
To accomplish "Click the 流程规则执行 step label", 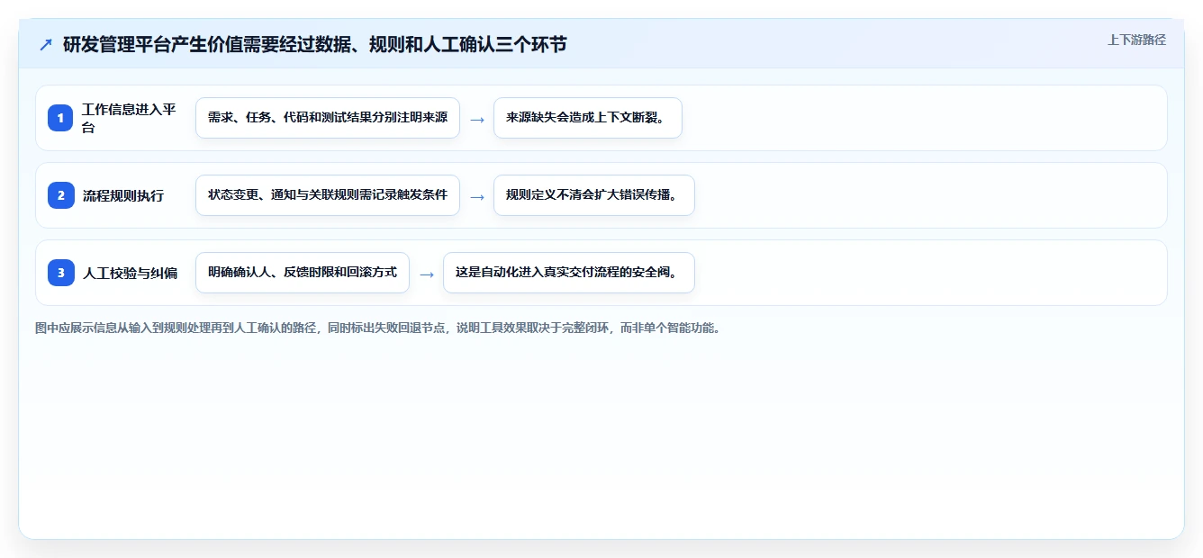I will click(123, 195).
